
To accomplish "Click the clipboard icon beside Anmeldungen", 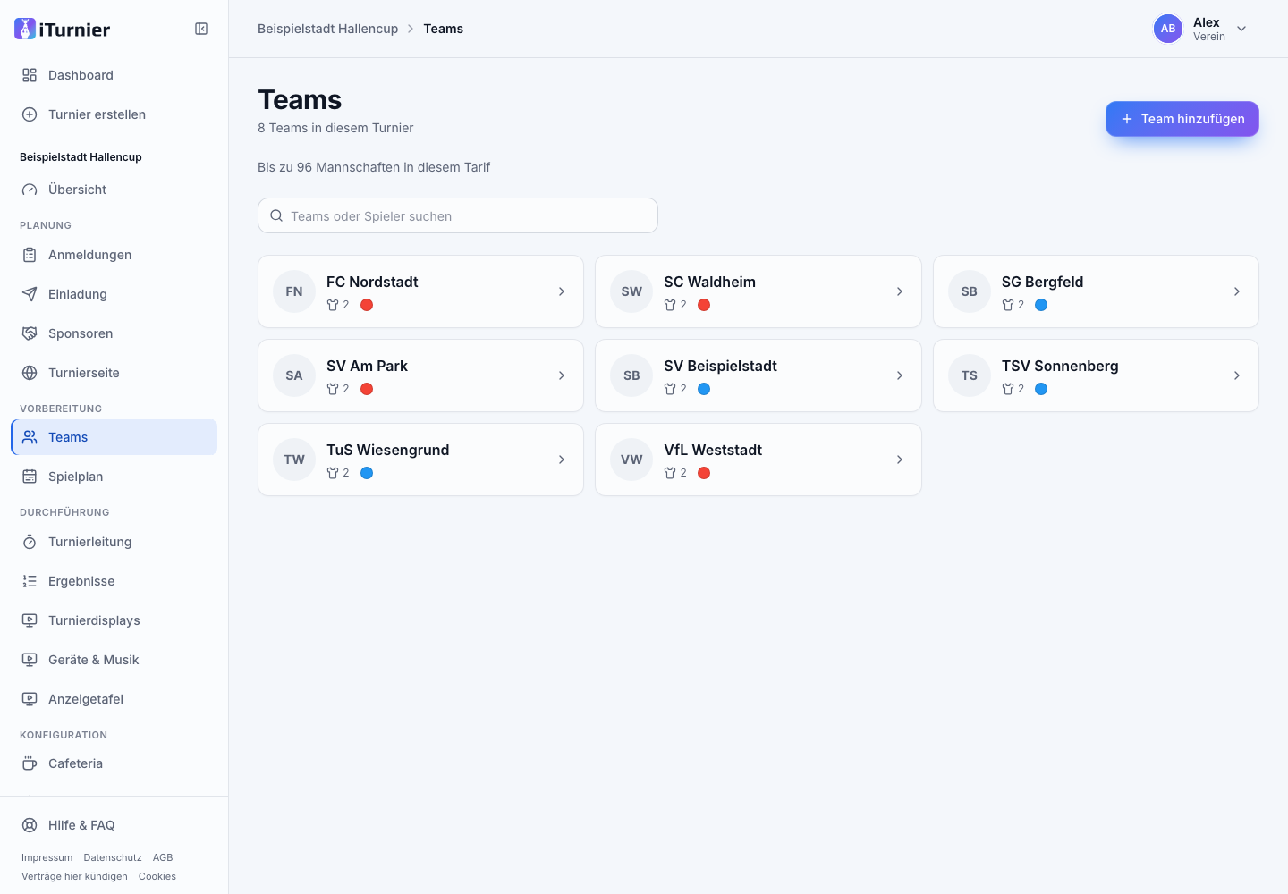I will click(30, 255).
